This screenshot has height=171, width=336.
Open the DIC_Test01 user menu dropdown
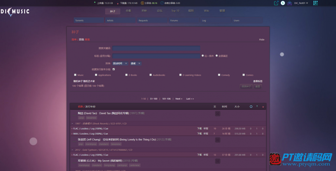[301, 3]
